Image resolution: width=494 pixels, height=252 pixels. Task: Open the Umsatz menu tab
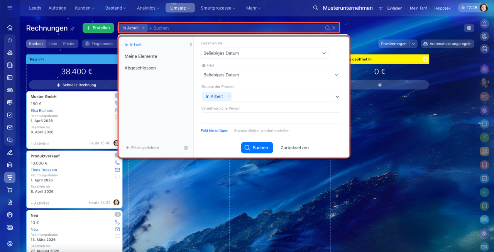coord(180,8)
